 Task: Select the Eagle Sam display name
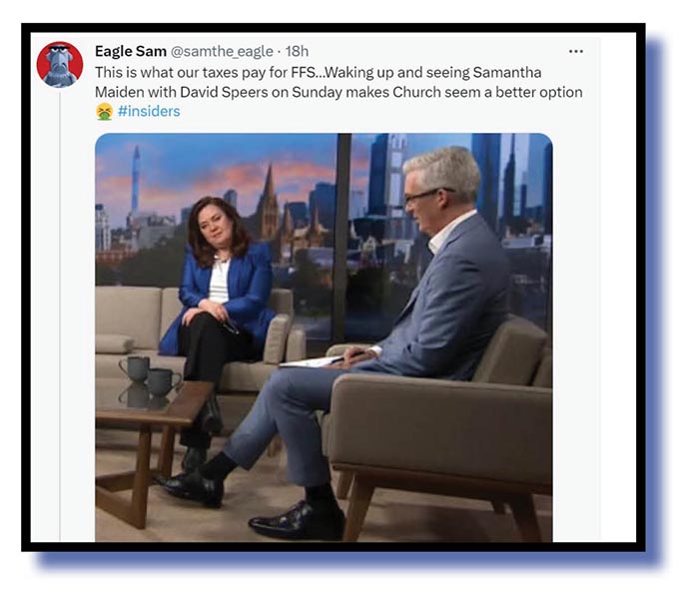tap(131, 51)
